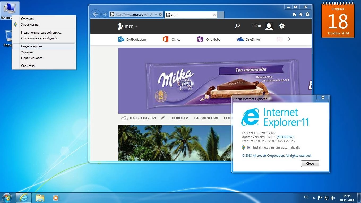
Task: Open IE Tools gear icon
Action: click(x=307, y=15)
